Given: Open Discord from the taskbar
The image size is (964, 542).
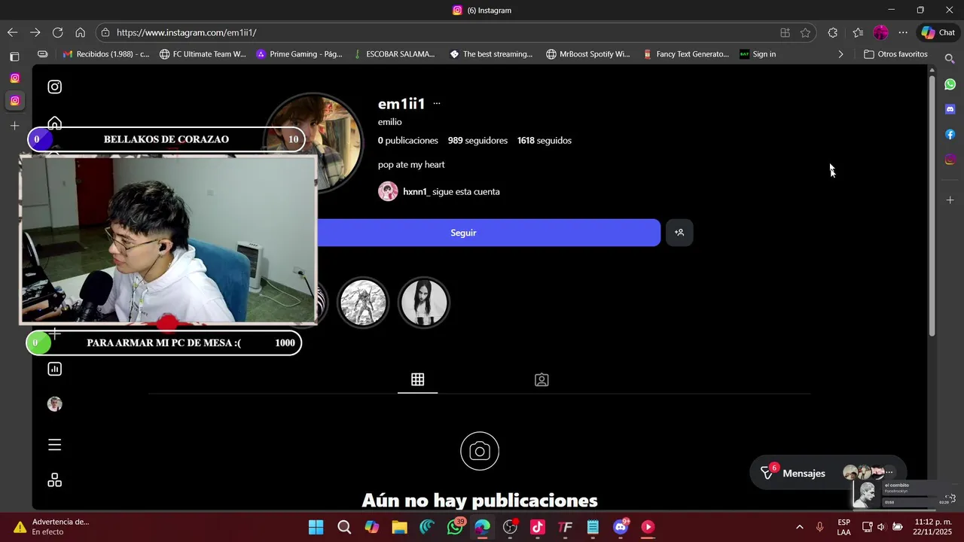Looking at the screenshot, I should coord(621,527).
